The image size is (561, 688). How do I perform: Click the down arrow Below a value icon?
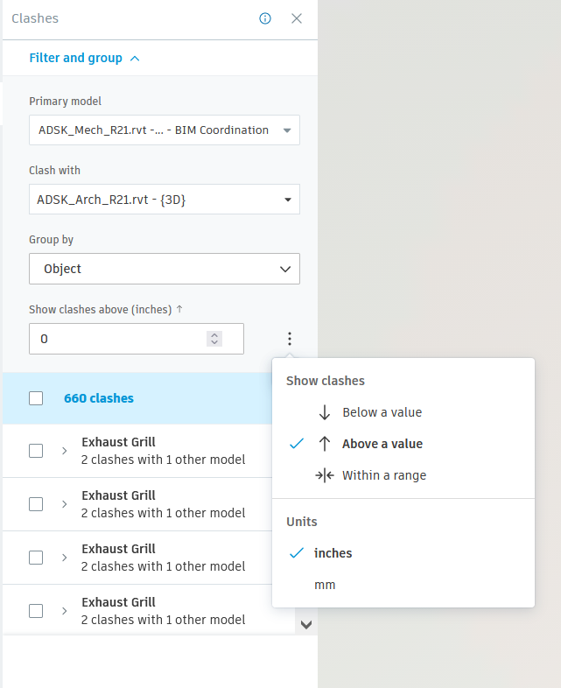coord(325,412)
